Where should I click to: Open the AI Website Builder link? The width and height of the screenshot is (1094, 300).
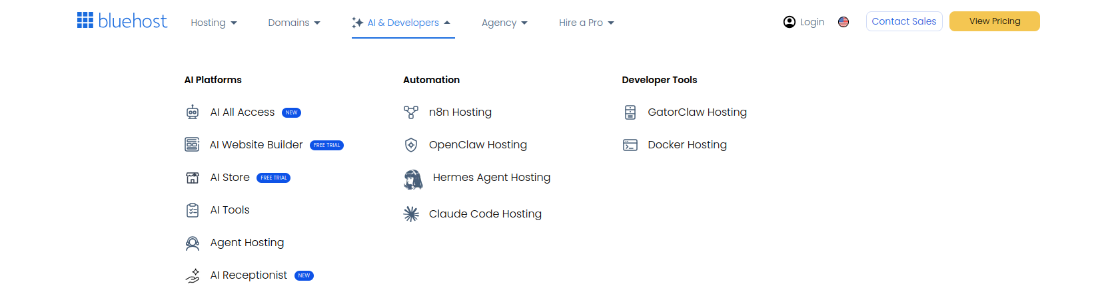(257, 145)
